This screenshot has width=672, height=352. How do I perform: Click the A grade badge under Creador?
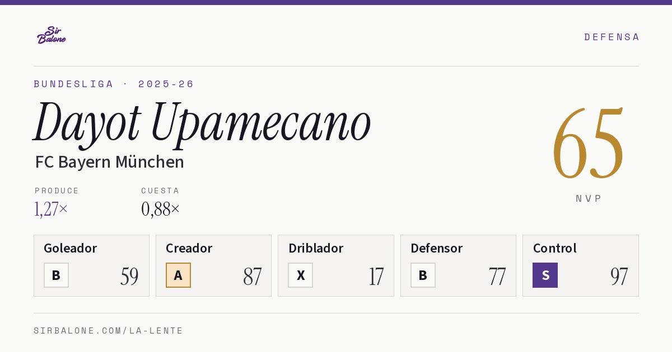(178, 275)
